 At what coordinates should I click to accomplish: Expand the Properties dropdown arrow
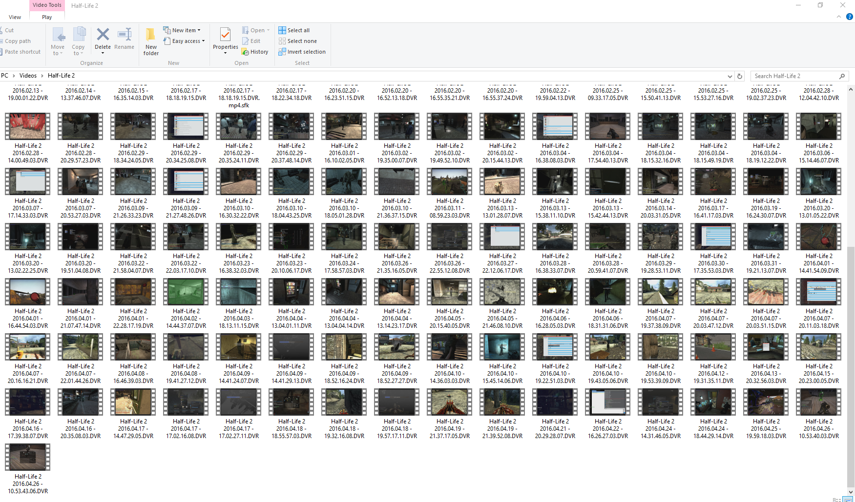225,53
